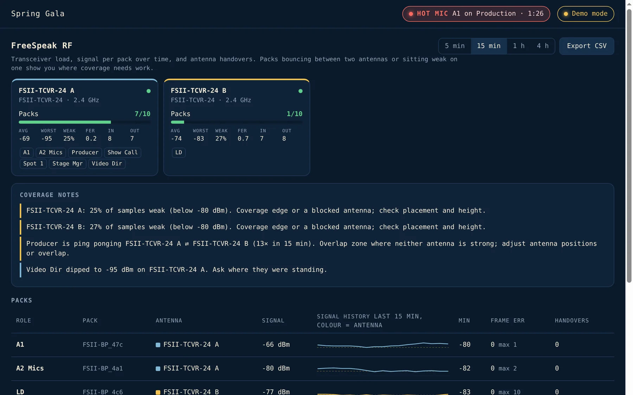Click the A1 signal history sparkline
The height and width of the screenshot is (395, 633).
pyautogui.click(x=383, y=345)
